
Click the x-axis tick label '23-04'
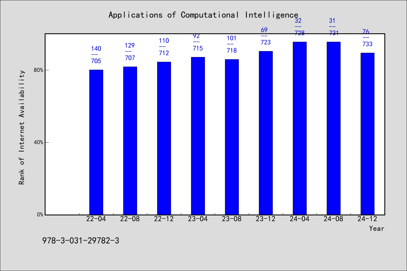click(x=198, y=219)
